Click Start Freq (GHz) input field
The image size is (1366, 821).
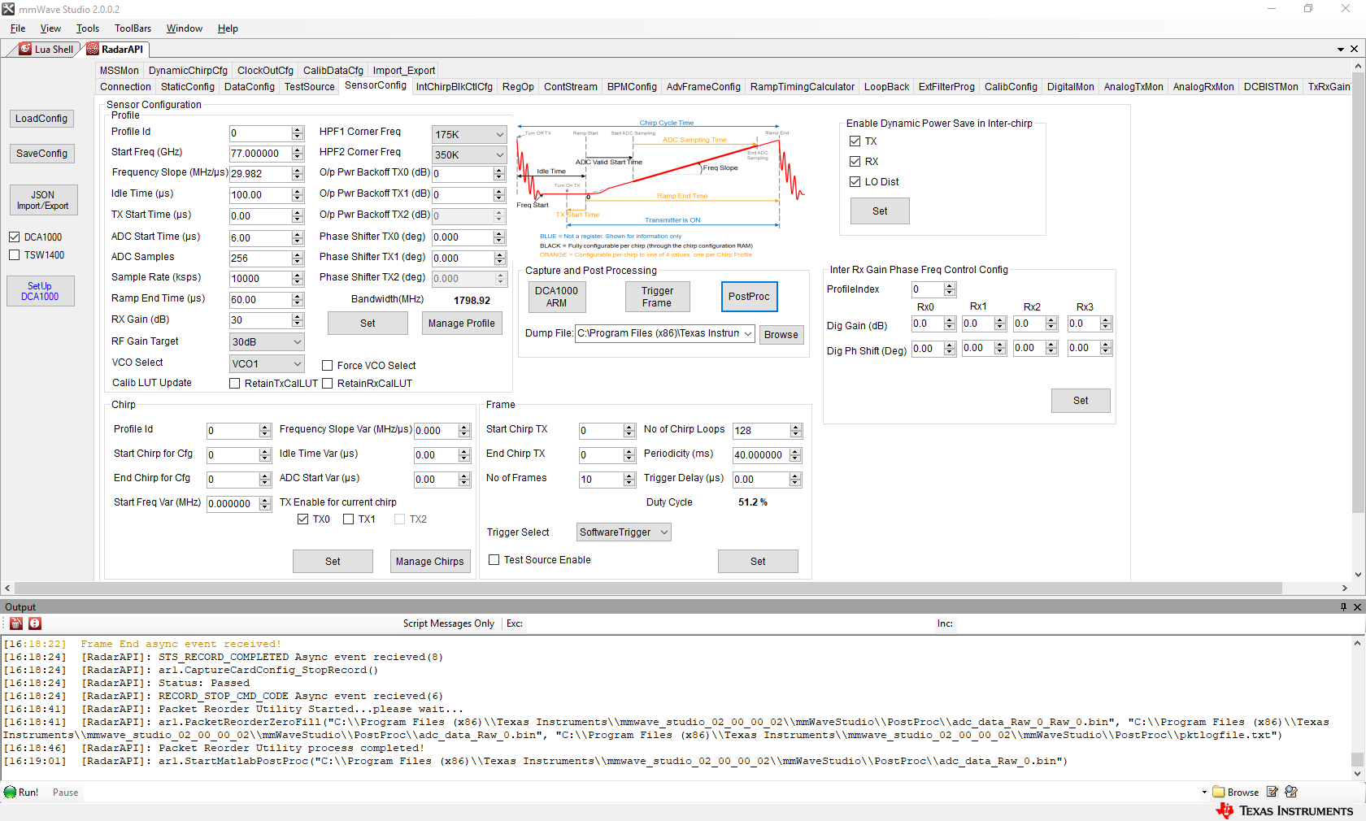261,154
